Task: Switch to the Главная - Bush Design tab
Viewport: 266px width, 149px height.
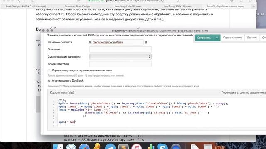Action: (x=77, y=7)
